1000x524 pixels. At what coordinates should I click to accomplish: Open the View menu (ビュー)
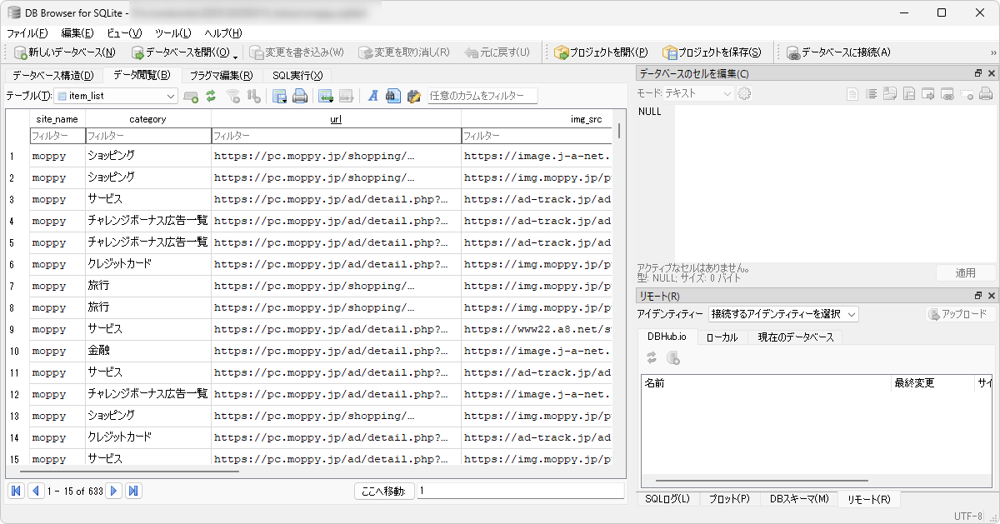pos(124,33)
